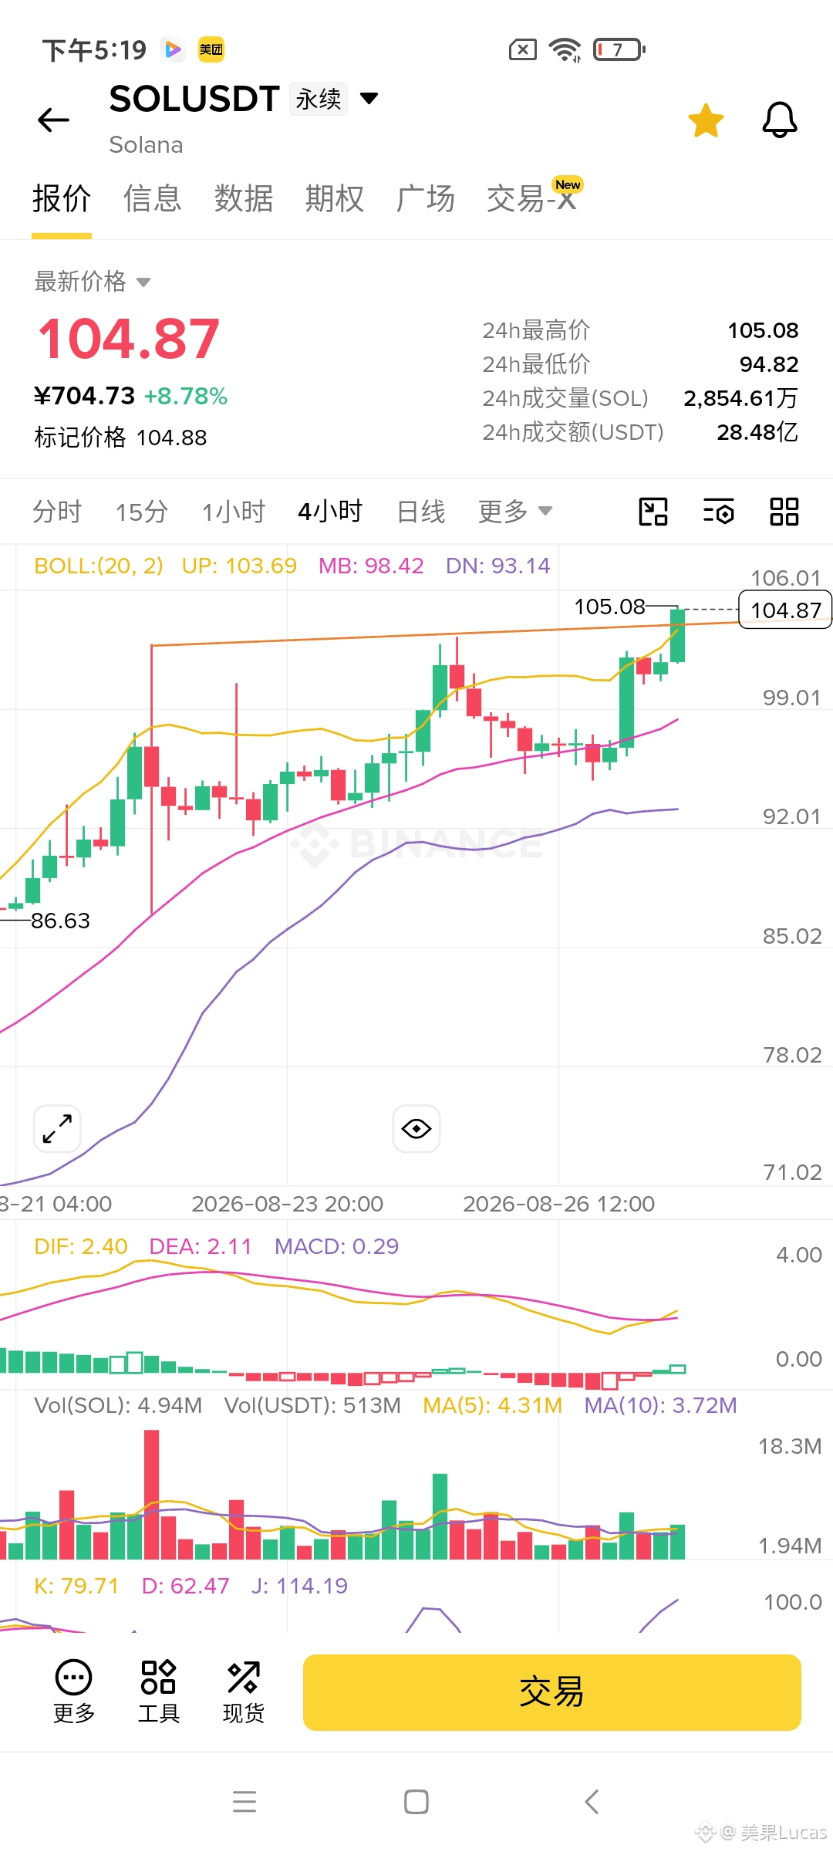Select the 分时 chart interval
The image size is (833, 1852).
tap(57, 512)
